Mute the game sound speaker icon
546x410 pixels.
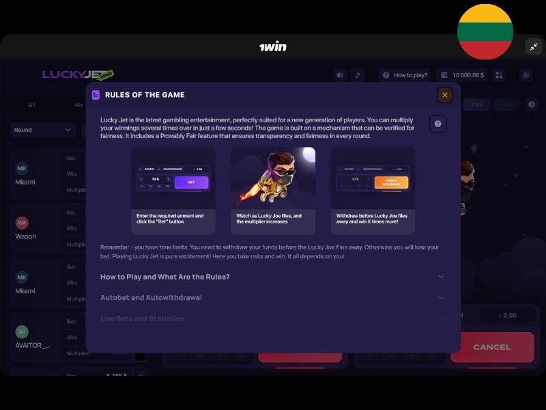[x=340, y=75]
